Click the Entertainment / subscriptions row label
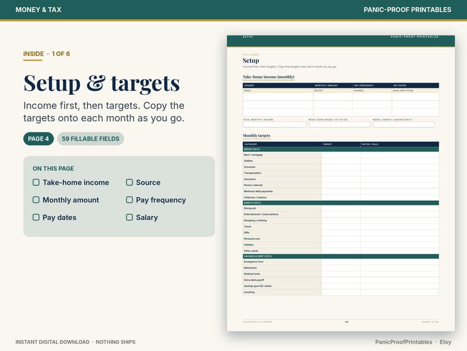Screen dimensions: 467x351 [x=261, y=214]
